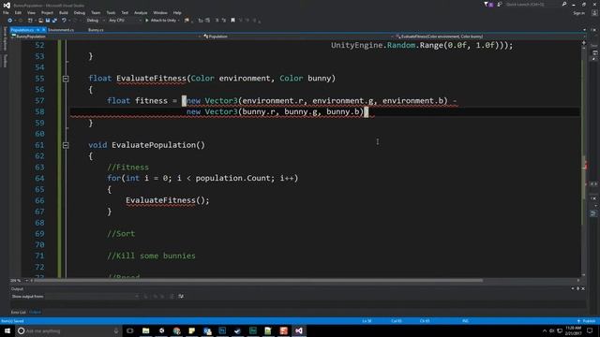The height and width of the screenshot is (337, 600).
Task: Open the File menu
Action: (x=6, y=12)
